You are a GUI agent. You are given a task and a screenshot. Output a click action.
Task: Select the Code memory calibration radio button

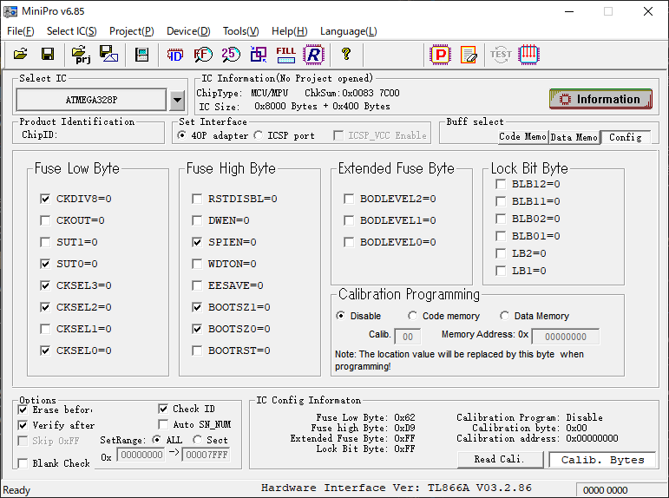tap(412, 316)
